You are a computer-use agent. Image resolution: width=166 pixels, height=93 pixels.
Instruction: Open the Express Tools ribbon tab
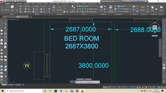[65, 4]
